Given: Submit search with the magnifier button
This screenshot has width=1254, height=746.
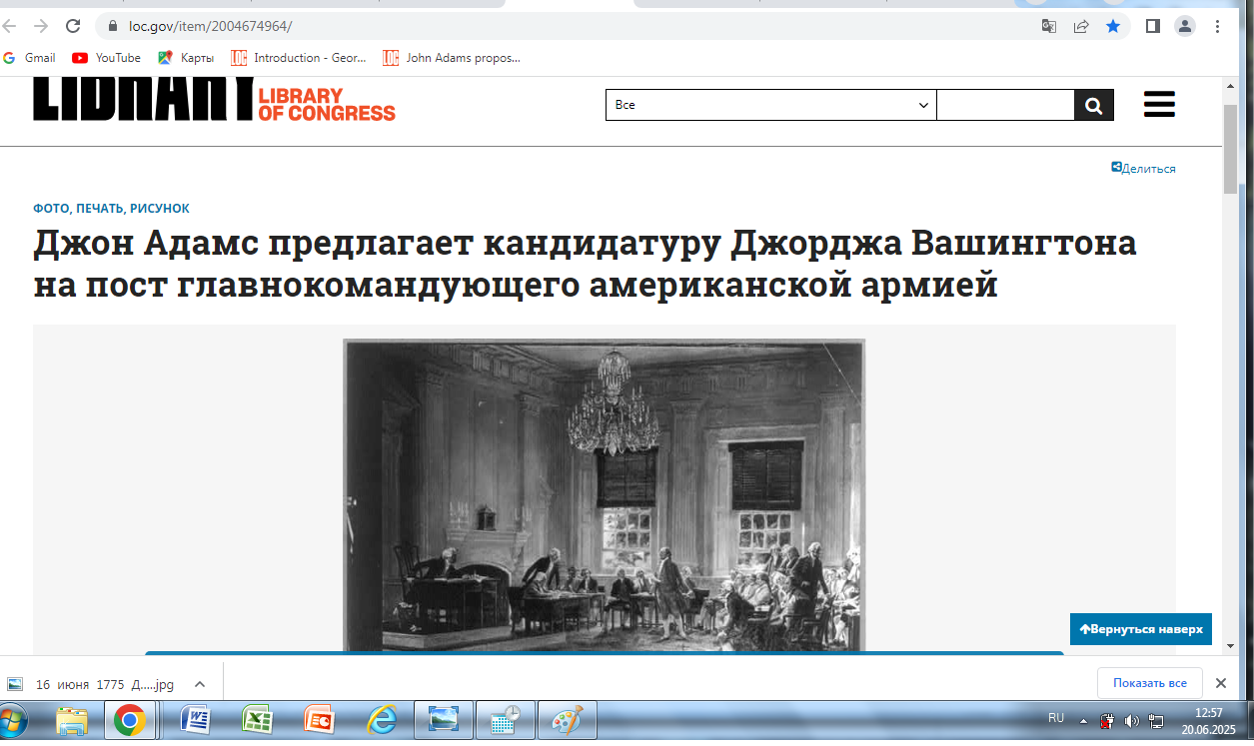Looking at the screenshot, I should [1094, 105].
